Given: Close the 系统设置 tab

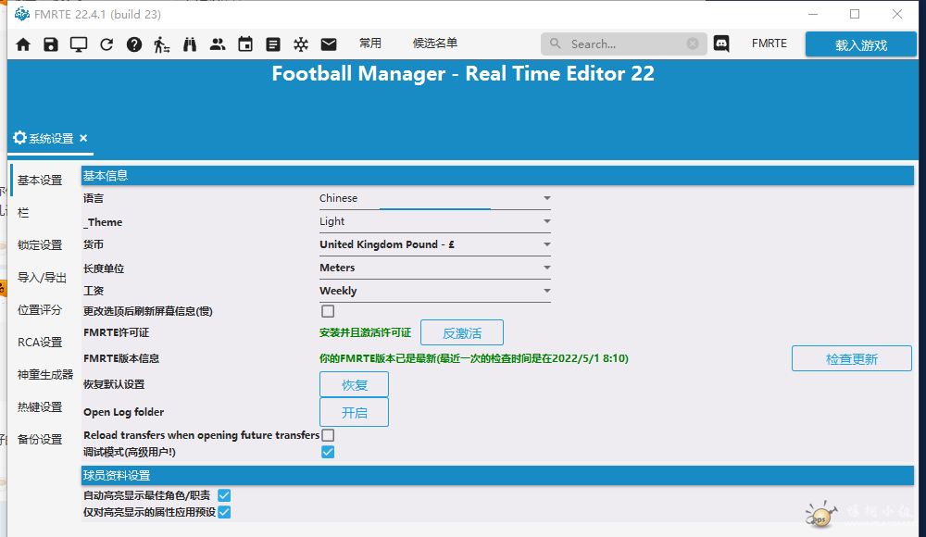Looking at the screenshot, I should point(83,138).
